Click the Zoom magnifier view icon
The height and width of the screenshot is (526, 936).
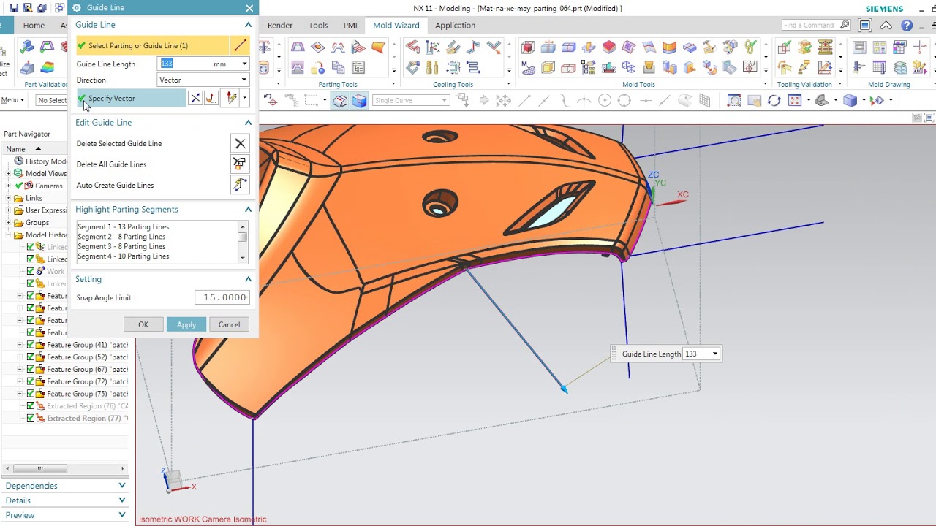coord(754,100)
